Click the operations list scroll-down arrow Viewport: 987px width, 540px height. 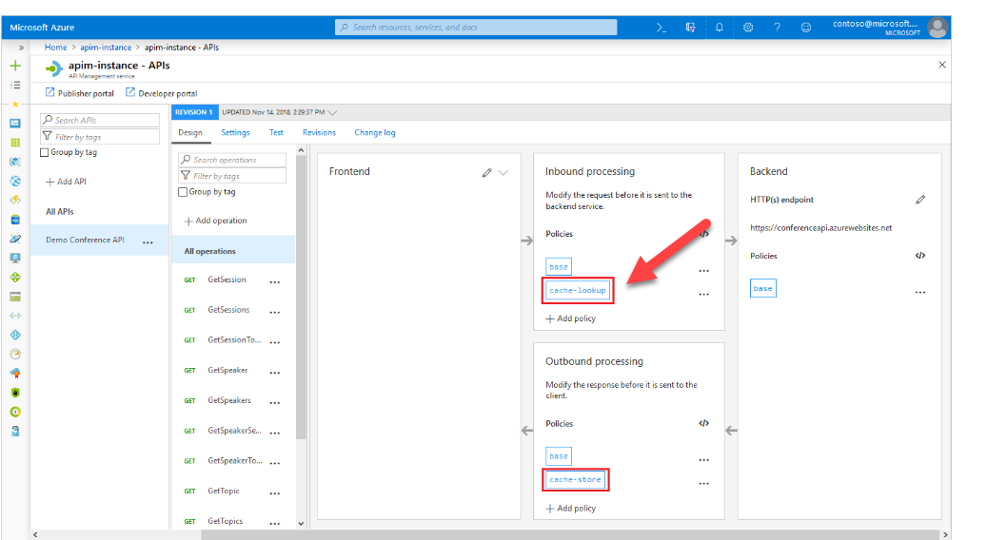301,523
